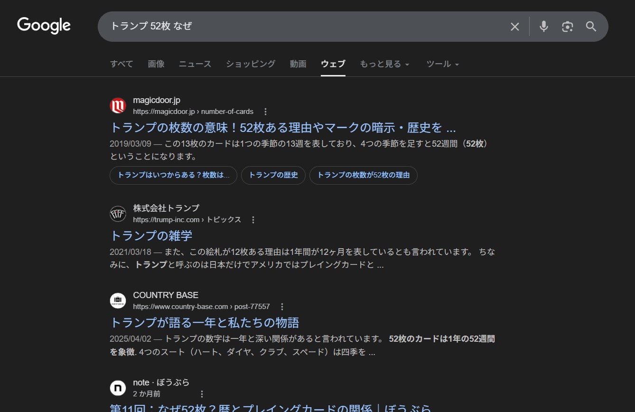Viewport: 635px width, 412px height.
Task: Open three-dot menu for magicdoor.jp result
Action: 265,112
